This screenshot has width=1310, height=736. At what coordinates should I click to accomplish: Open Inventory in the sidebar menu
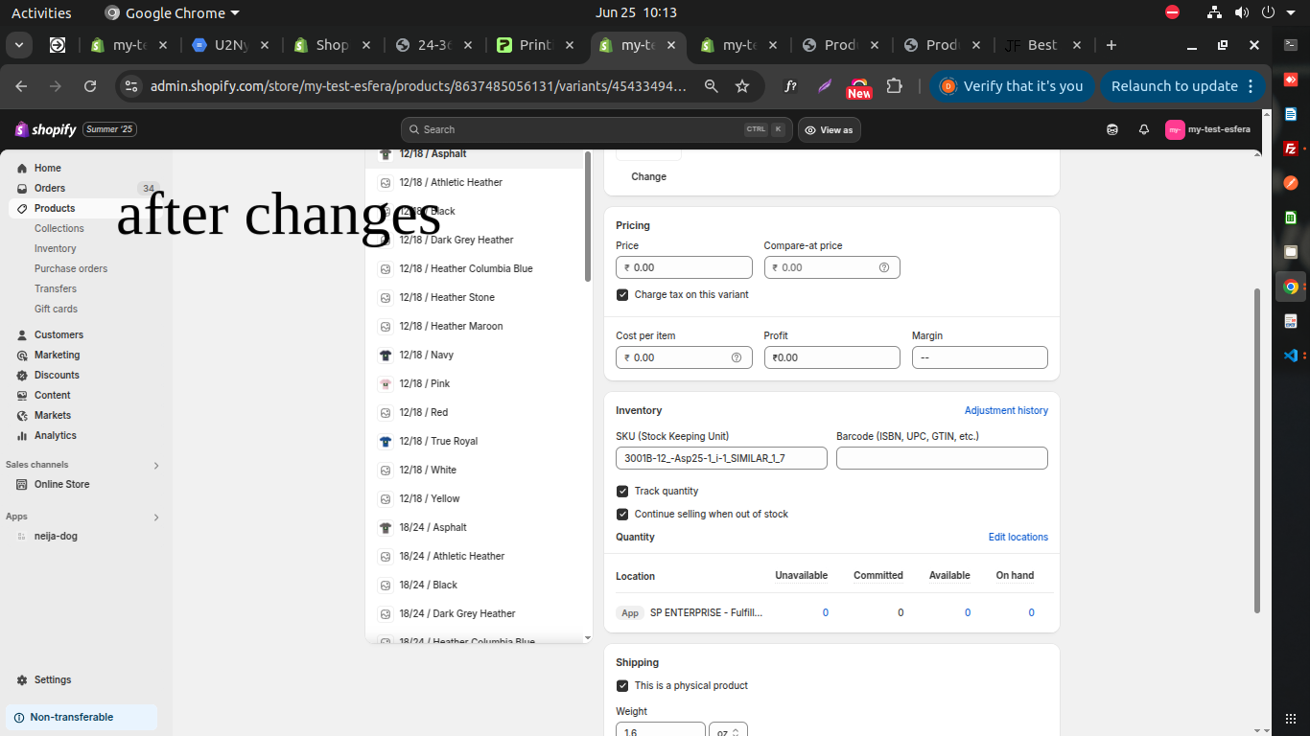tap(55, 248)
